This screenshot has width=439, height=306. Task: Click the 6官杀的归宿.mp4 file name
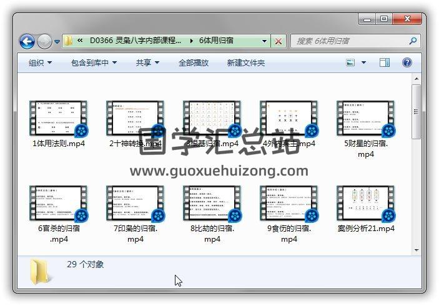coord(59,234)
